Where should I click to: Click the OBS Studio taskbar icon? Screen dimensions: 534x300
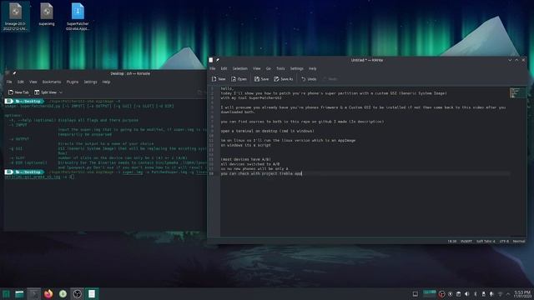point(78,294)
